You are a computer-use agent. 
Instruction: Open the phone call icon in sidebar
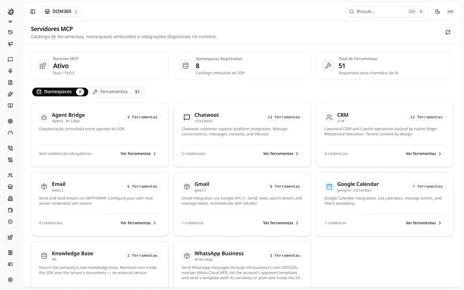pos(10,148)
